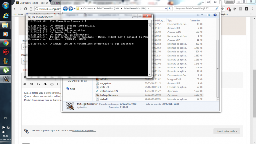Open the view options dropdown arrow
The width and height of the screenshot is (256, 144).
(x=202, y=15)
